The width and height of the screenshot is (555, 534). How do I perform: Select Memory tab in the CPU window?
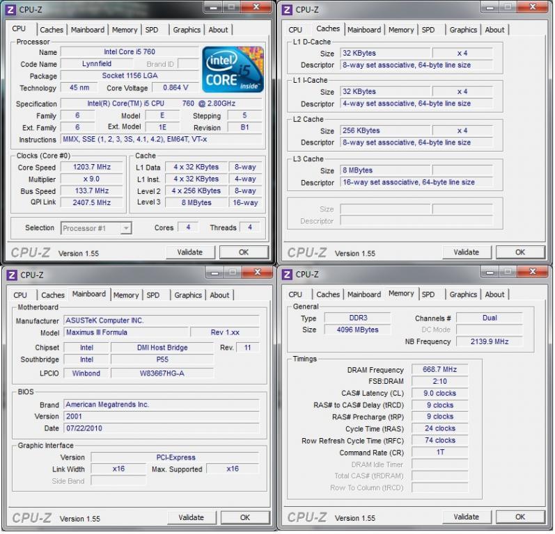pos(124,30)
